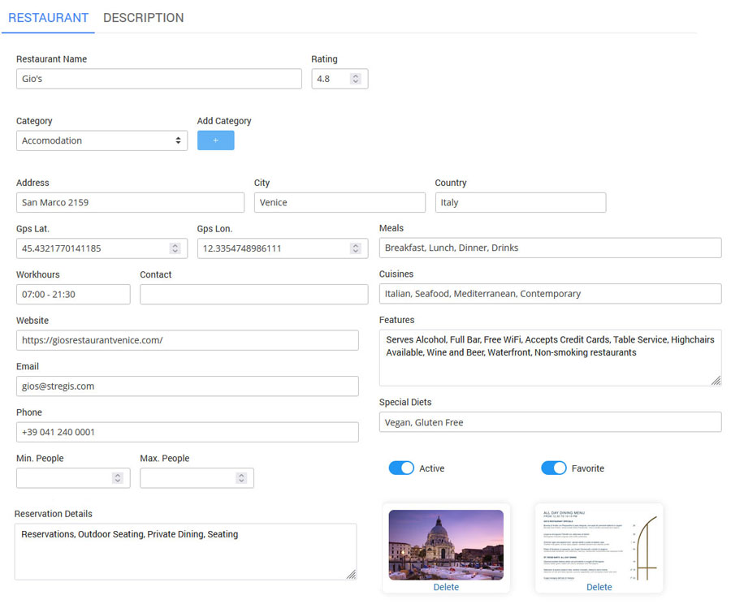Screen dimensions: 731x604
Task: Click the Gps Lon. stepper arrows
Action: click(x=355, y=248)
